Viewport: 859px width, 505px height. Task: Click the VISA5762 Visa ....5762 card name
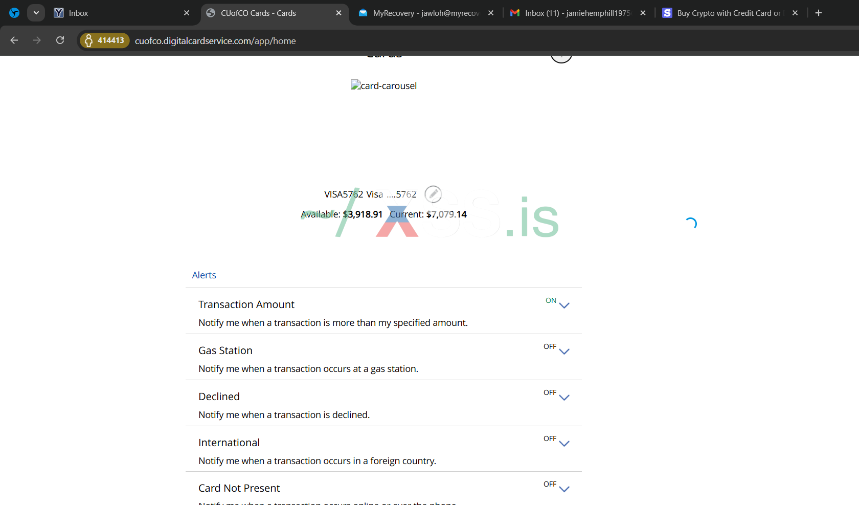click(x=370, y=194)
